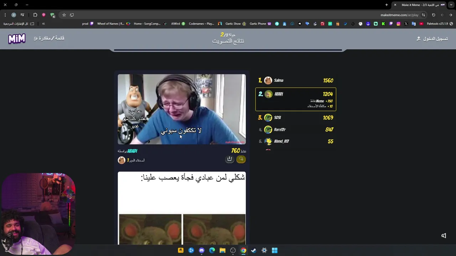456x256 pixels.
Task: Open the كل الإشارات المرجعية bookmarks folder
Action: point(19,24)
